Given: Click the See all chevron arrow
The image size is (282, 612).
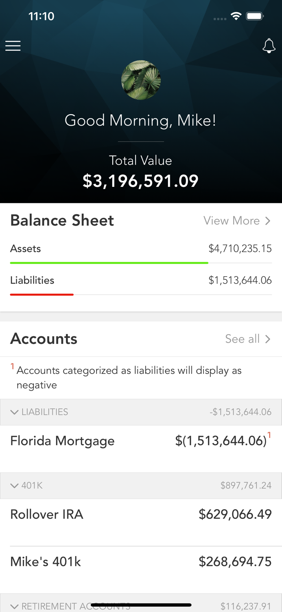Looking at the screenshot, I should click(268, 339).
